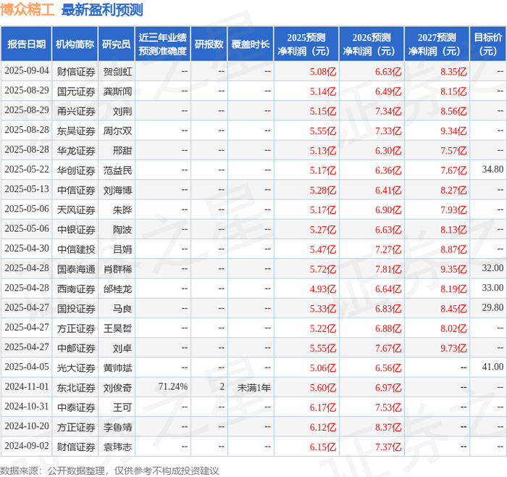Select researcher 袁玮志
This screenshot has width=507, height=477.
117,447
